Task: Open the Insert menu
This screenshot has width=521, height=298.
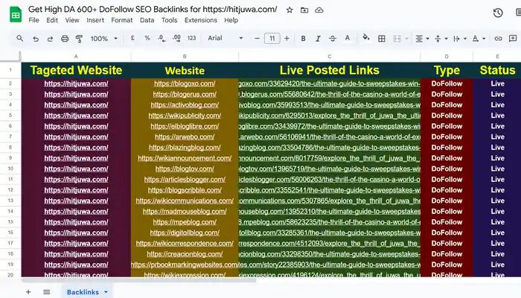Action: [95, 20]
